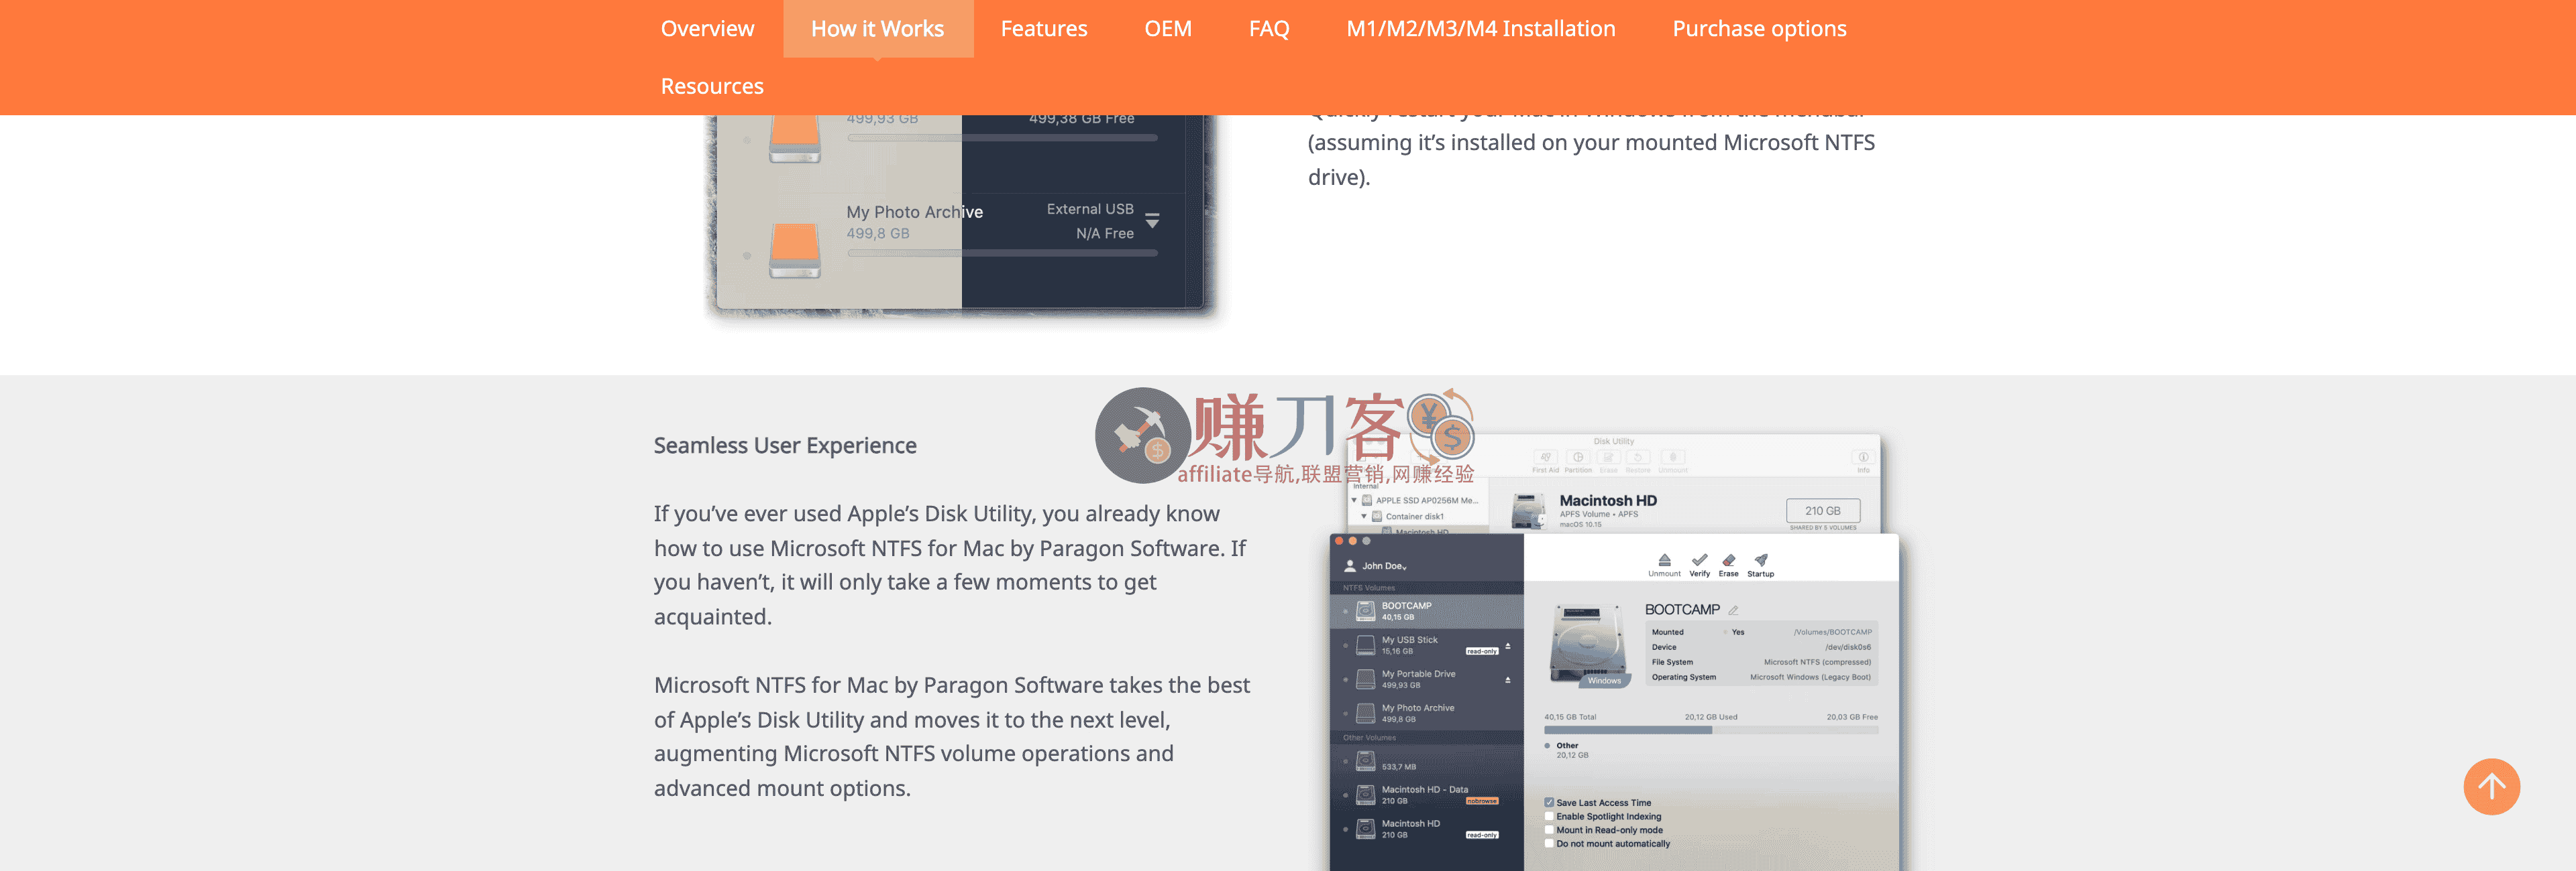Uncheck Save Last Access Time
2576x871 pixels.
point(1548,802)
